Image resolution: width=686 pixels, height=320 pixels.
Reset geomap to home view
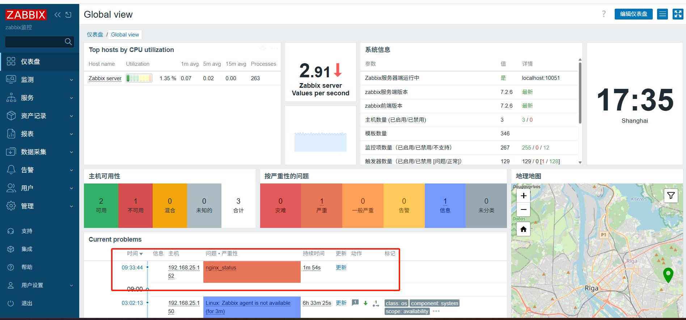(x=524, y=229)
